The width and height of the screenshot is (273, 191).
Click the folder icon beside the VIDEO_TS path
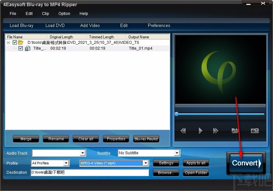[x=20, y=42]
